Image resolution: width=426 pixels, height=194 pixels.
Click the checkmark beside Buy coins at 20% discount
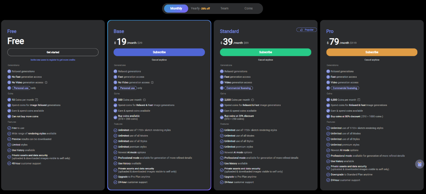222,117
